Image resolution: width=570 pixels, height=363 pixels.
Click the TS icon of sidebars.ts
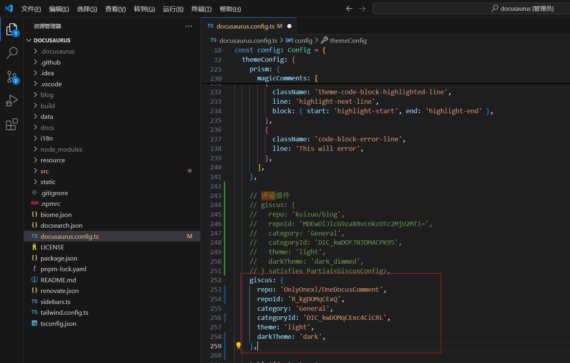34,302
